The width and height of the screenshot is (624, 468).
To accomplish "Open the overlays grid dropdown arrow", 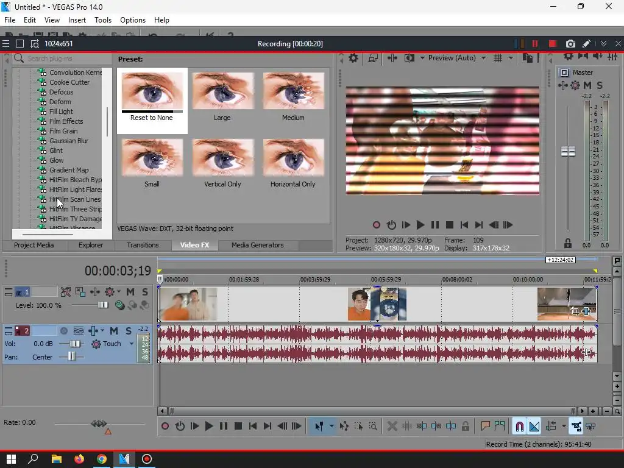I will [511, 58].
